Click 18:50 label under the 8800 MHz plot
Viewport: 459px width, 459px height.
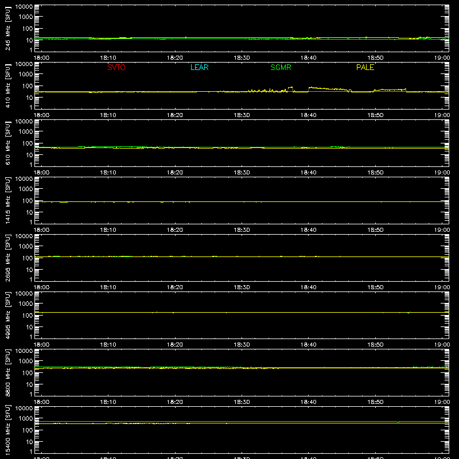375,402
